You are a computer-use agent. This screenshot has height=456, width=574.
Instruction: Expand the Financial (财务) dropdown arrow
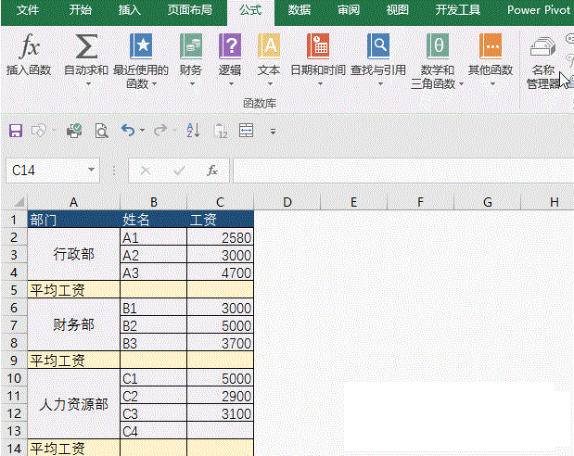coord(192,84)
